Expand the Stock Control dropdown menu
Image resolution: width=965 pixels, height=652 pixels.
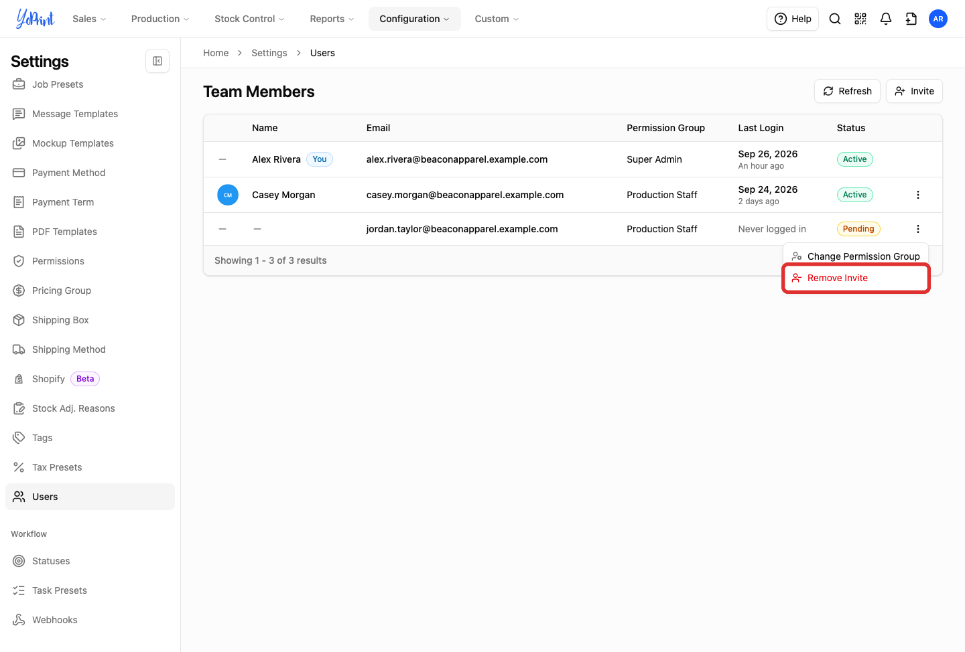249,19
